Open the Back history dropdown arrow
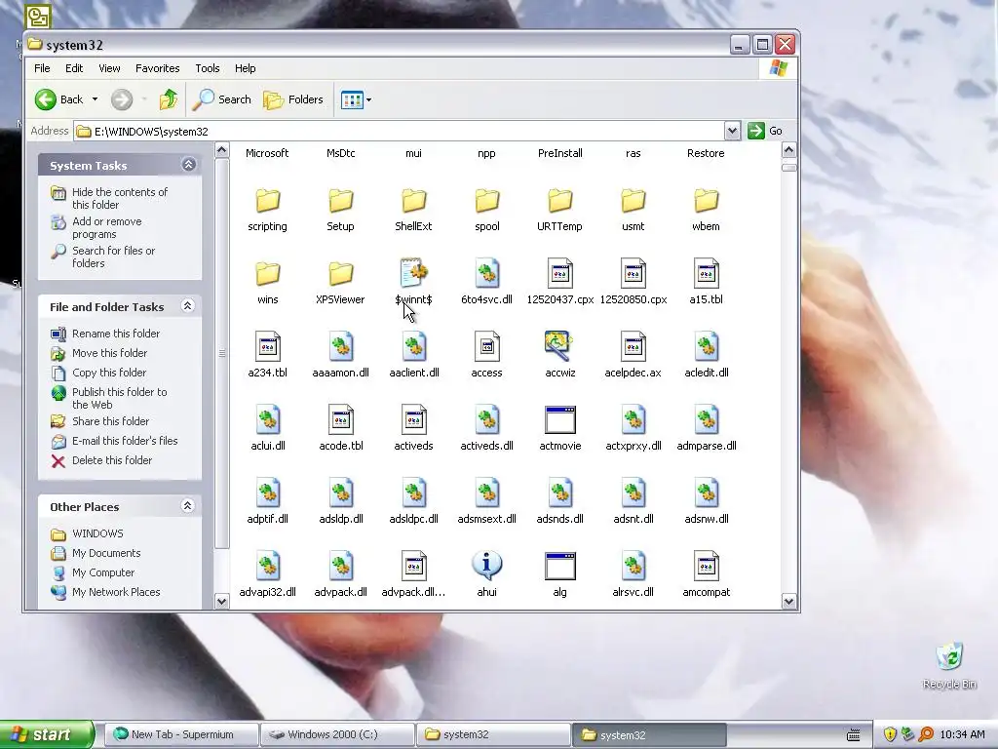Screen dimensions: 998x749 95,99
